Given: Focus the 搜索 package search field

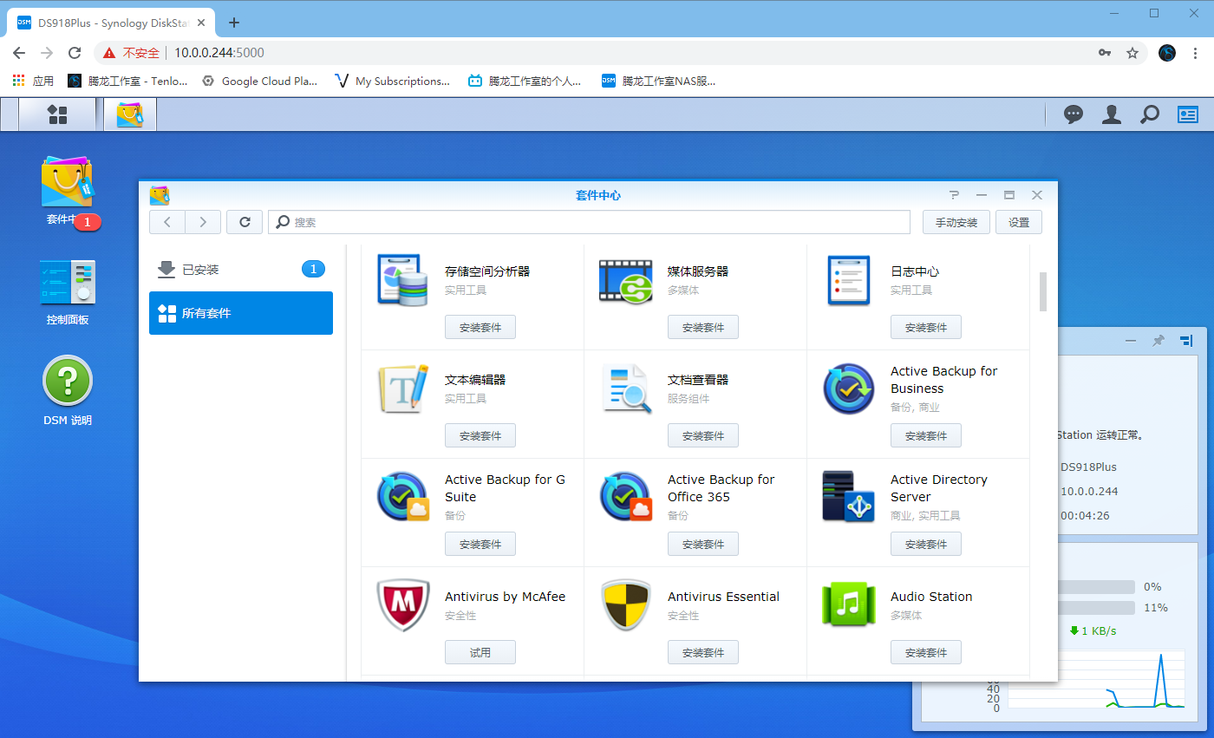Looking at the screenshot, I should pos(589,222).
